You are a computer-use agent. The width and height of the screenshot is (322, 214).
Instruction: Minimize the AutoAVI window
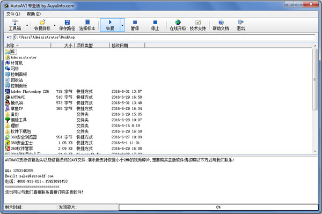point(289,4)
